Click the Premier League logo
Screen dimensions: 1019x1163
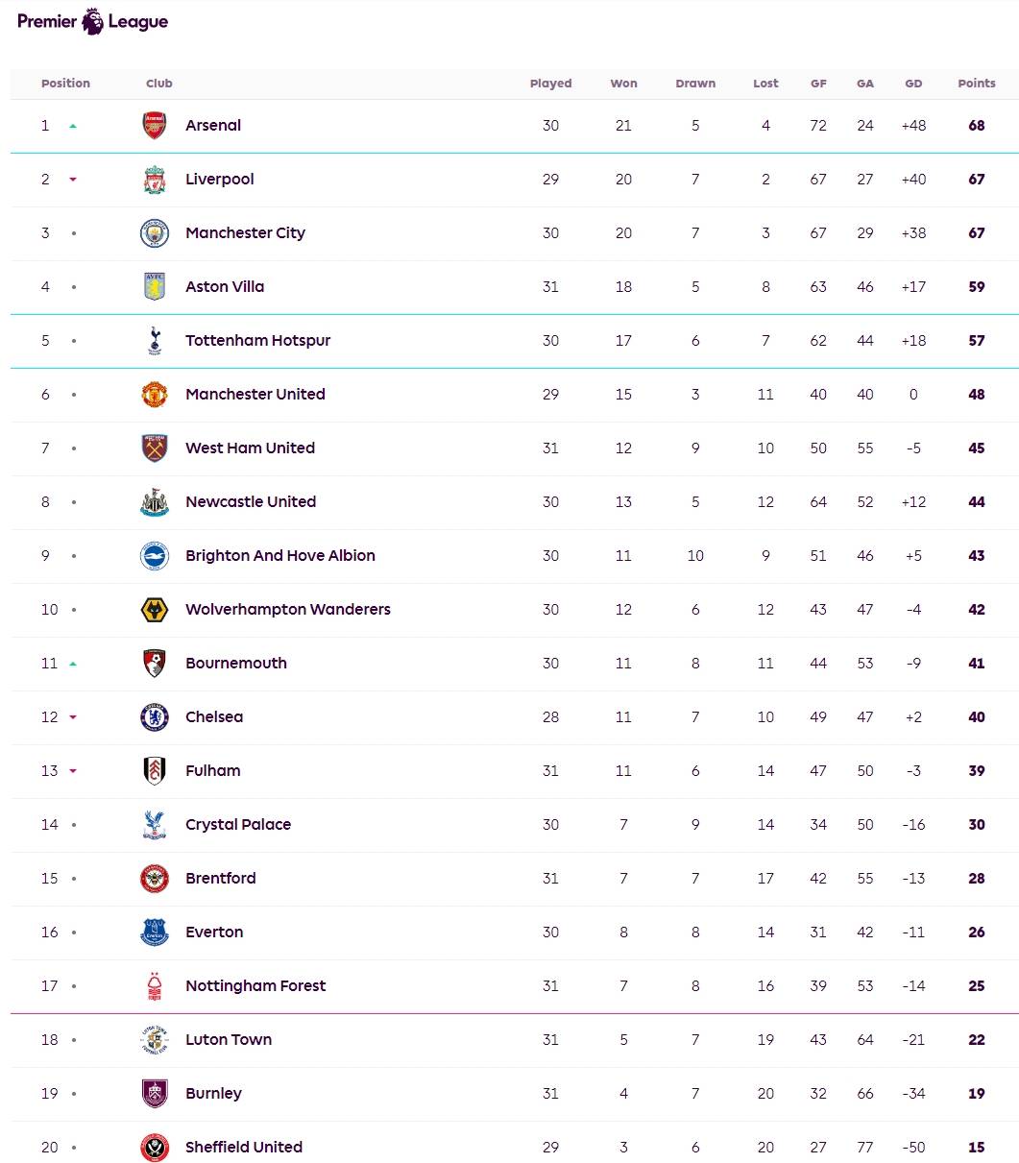92,22
